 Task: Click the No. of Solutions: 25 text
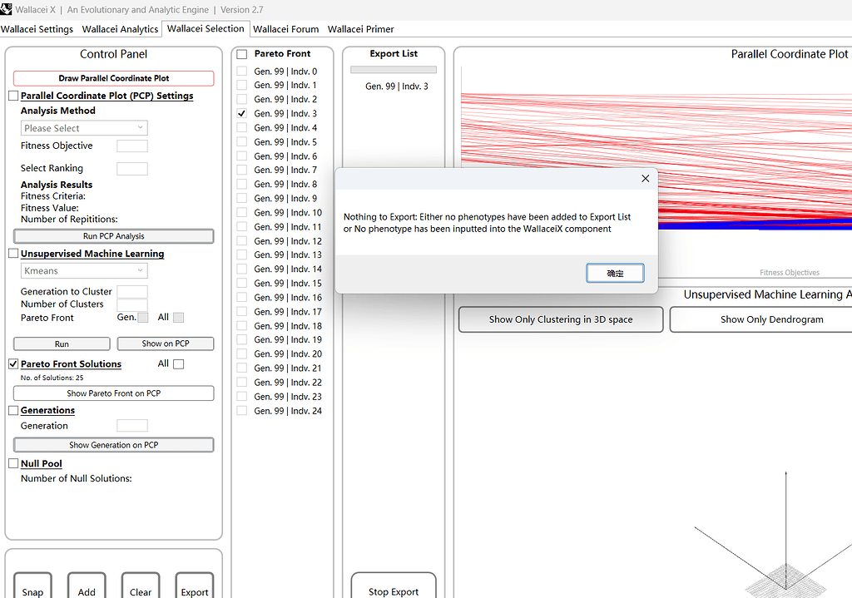[x=52, y=378]
